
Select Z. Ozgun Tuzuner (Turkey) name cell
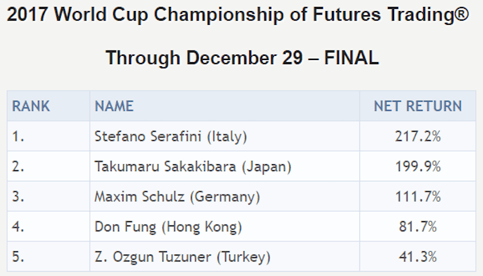click(224, 257)
